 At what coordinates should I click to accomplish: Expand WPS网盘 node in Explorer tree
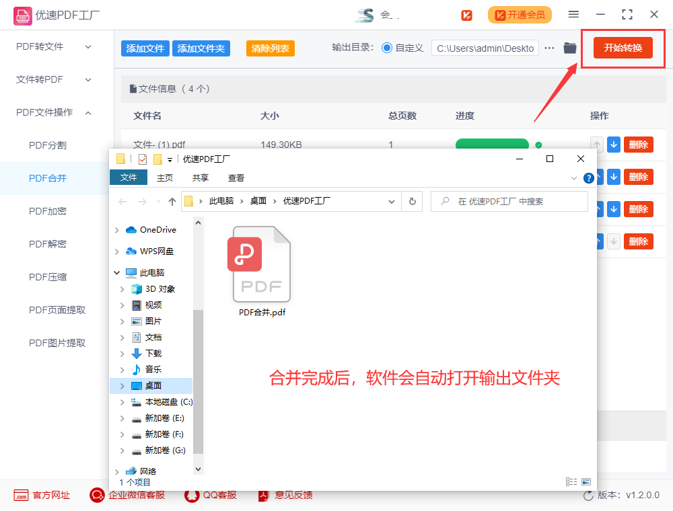[x=116, y=251]
